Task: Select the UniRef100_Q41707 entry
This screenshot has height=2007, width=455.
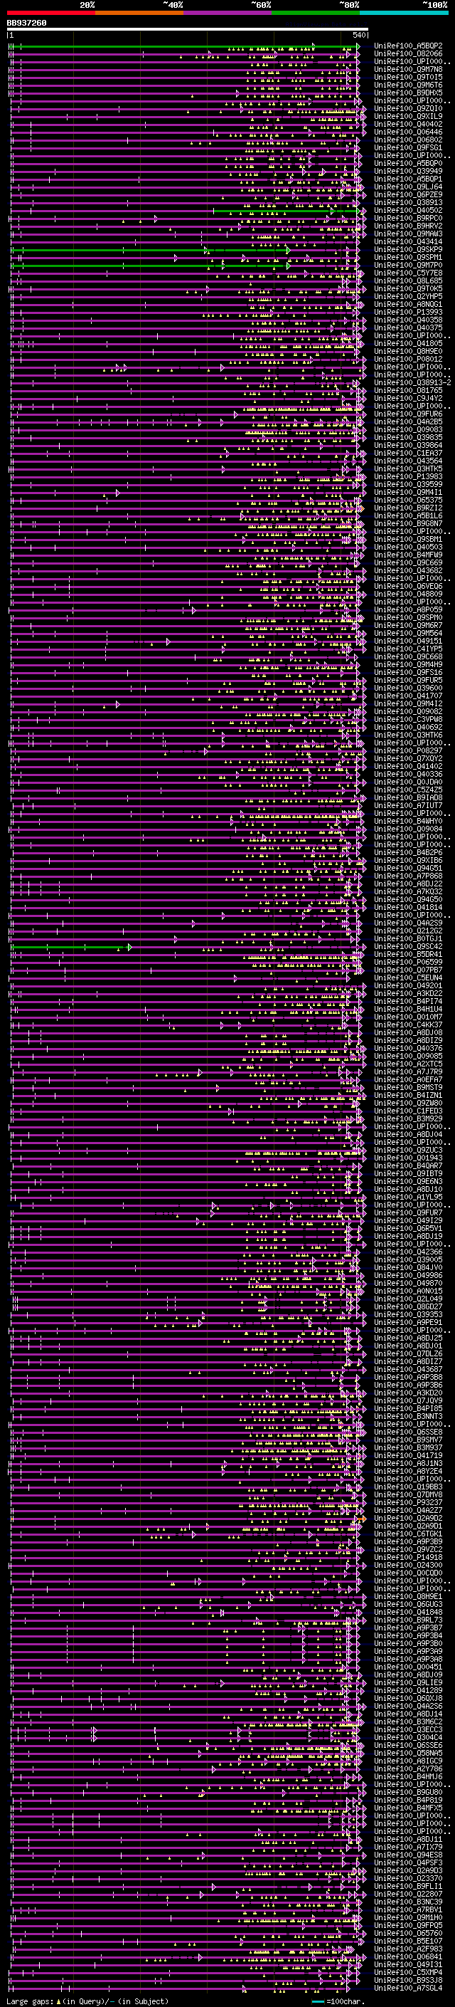Action: 408,696
